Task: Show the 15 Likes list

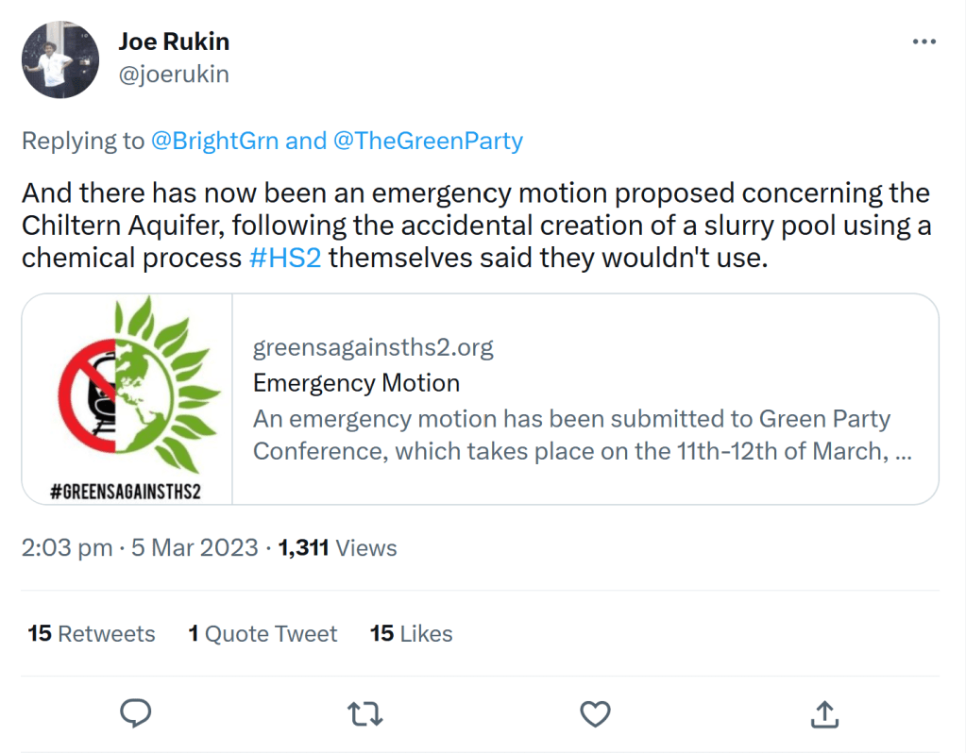Action: 411,634
